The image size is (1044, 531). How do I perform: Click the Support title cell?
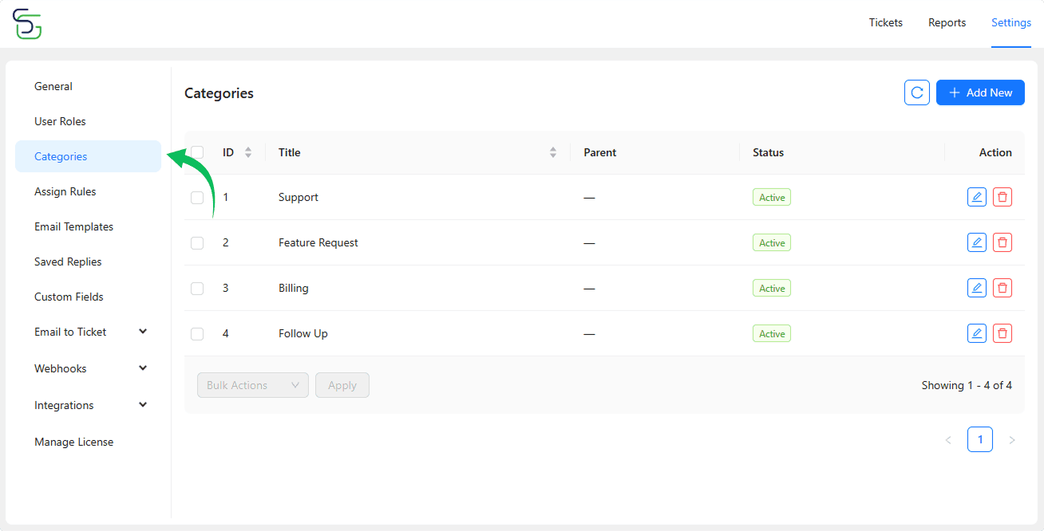click(299, 197)
